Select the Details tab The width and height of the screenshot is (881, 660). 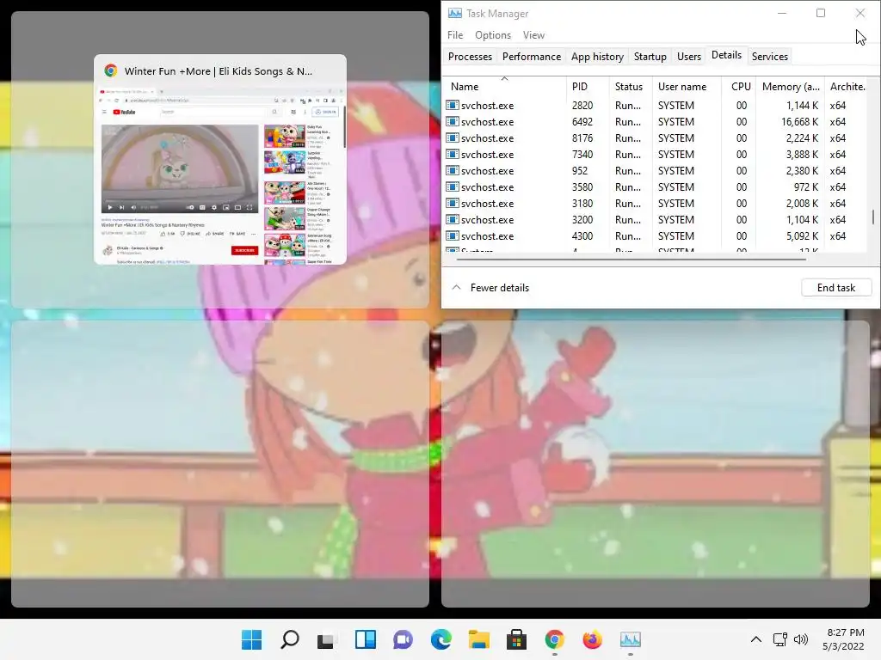[726, 55]
